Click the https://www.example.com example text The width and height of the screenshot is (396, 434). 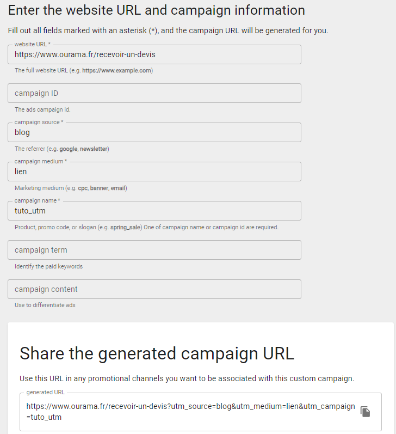(x=117, y=70)
